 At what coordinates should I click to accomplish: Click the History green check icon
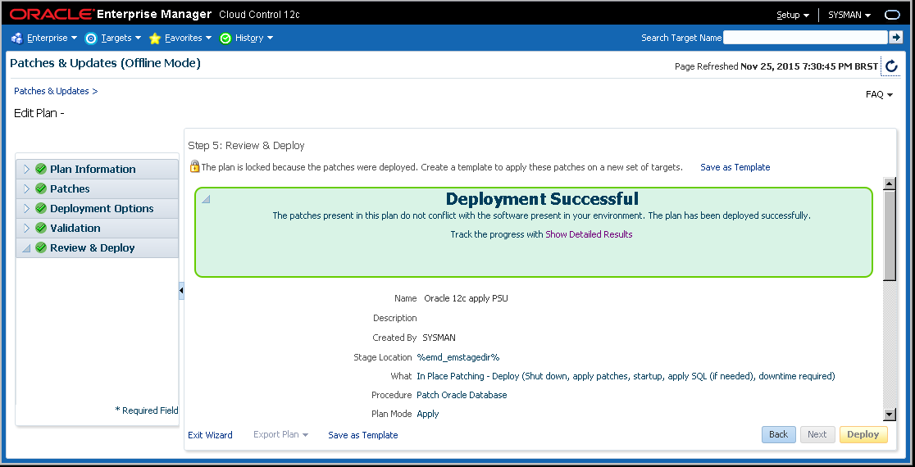(225, 38)
